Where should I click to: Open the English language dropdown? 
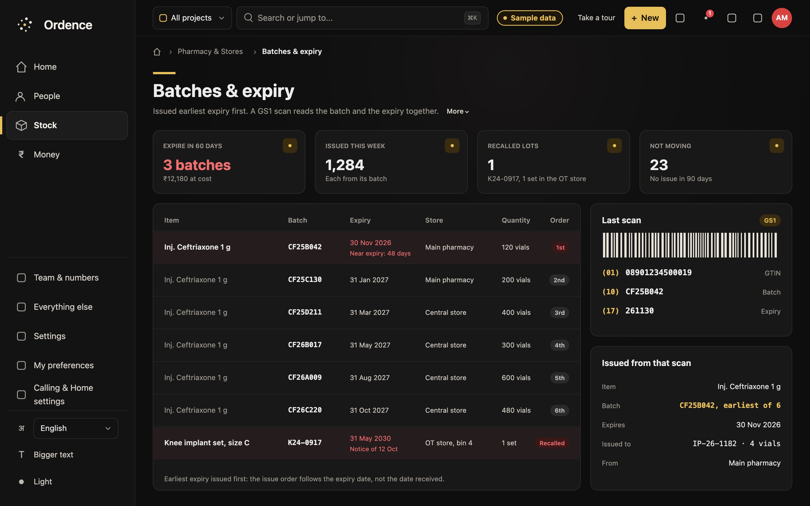(x=76, y=428)
